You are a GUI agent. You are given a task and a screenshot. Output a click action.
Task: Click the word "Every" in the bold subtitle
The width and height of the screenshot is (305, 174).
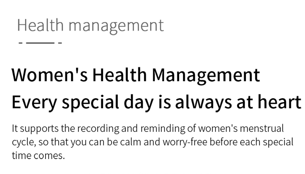(x=34, y=102)
